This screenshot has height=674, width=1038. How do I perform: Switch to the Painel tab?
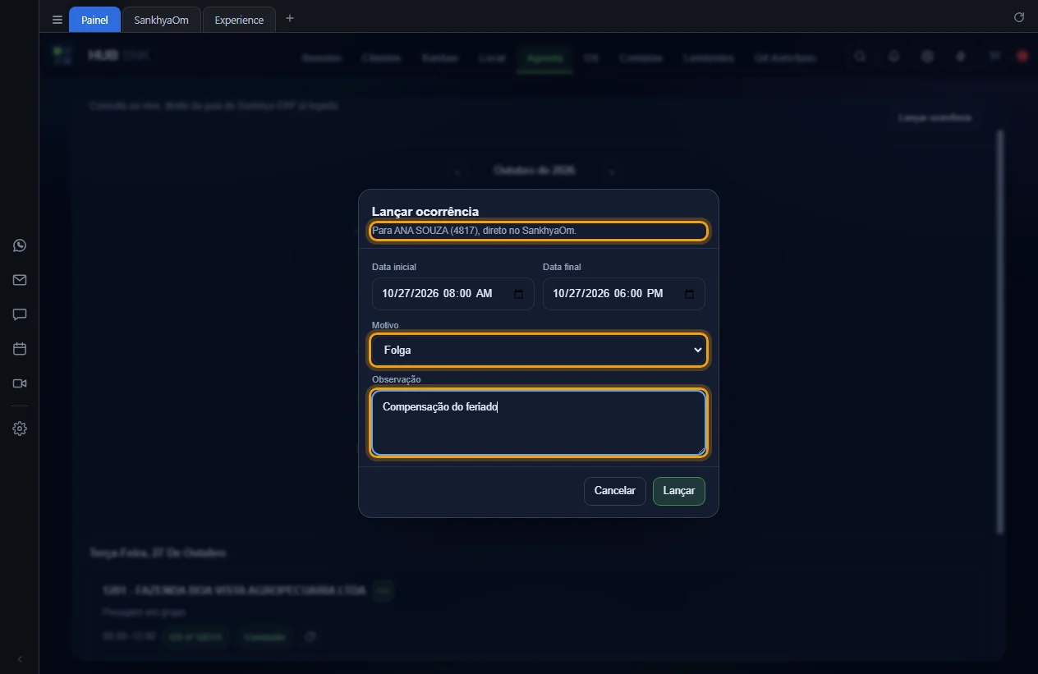pyautogui.click(x=94, y=20)
